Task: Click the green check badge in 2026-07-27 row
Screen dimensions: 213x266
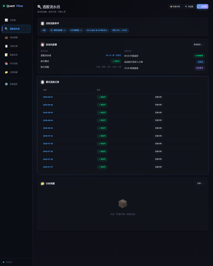Action: [102, 167]
